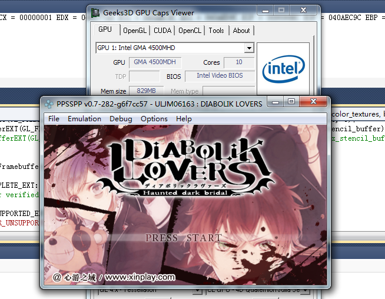Open the Emulation menu
Image resolution: width=385 pixels, height=299 pixels.
click(84, 118)
